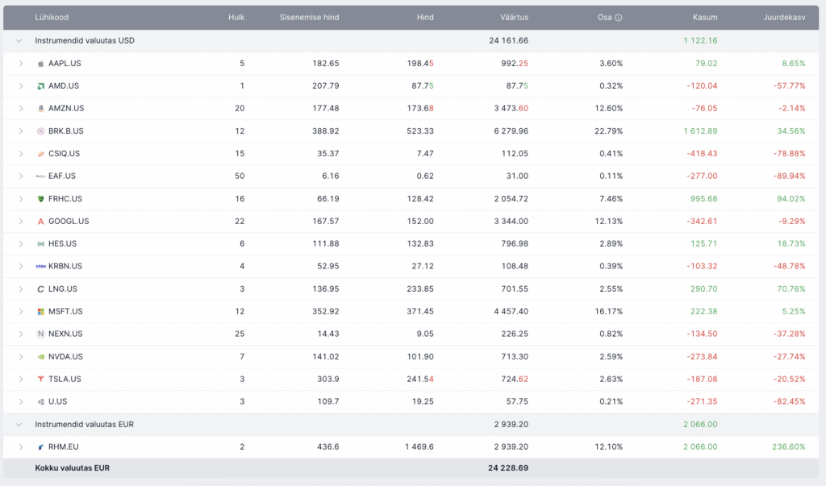Image resolution: width=826 pixels, height=486 pixels.
Task: Sort by the Juurdekasv column header
Action: 784,18
